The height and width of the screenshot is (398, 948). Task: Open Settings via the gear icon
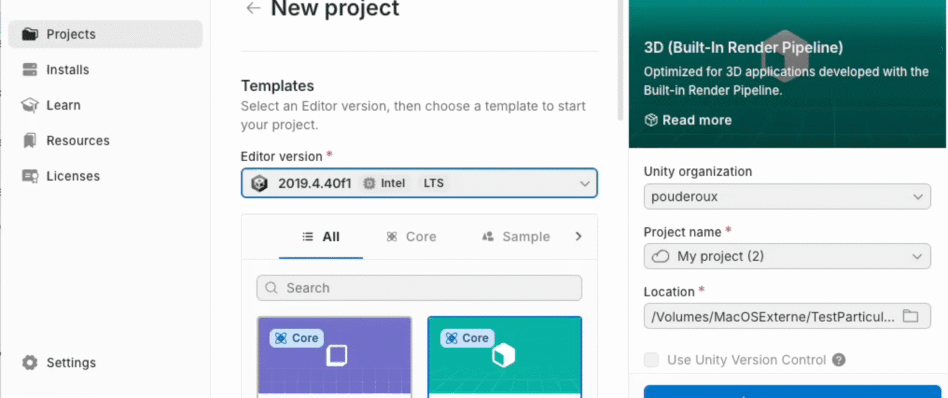point(30,363)
